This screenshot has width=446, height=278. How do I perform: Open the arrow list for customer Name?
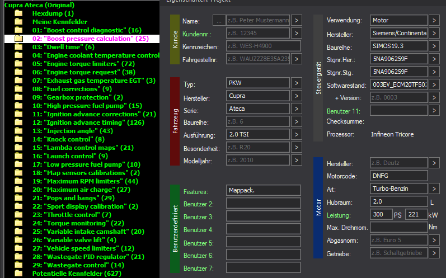pyautogui.click(x=297, y=21)
